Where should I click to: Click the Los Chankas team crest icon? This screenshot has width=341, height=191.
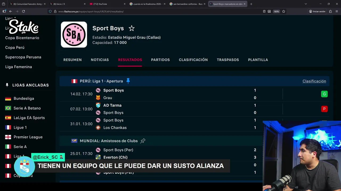(x=98, y=128)
